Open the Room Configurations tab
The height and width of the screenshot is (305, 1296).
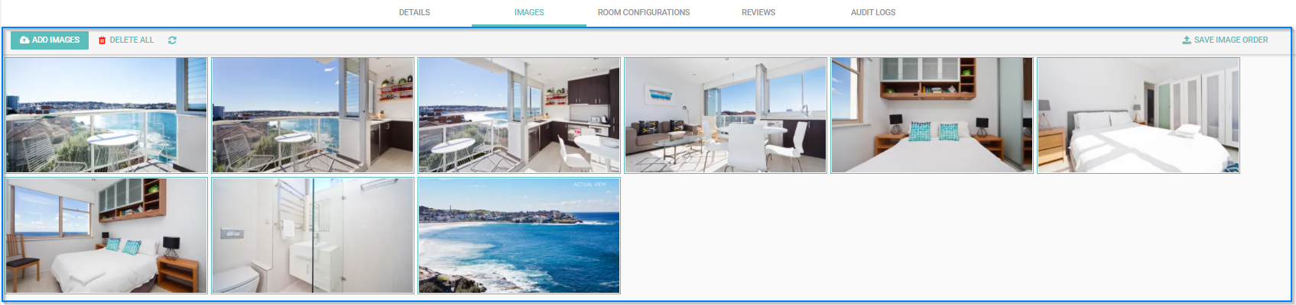644,13
